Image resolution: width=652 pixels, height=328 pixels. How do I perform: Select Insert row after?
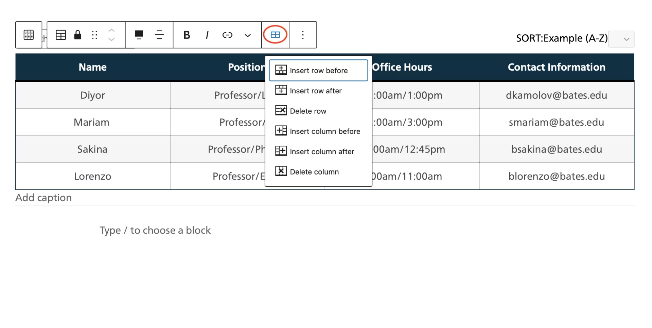point(316,91)
